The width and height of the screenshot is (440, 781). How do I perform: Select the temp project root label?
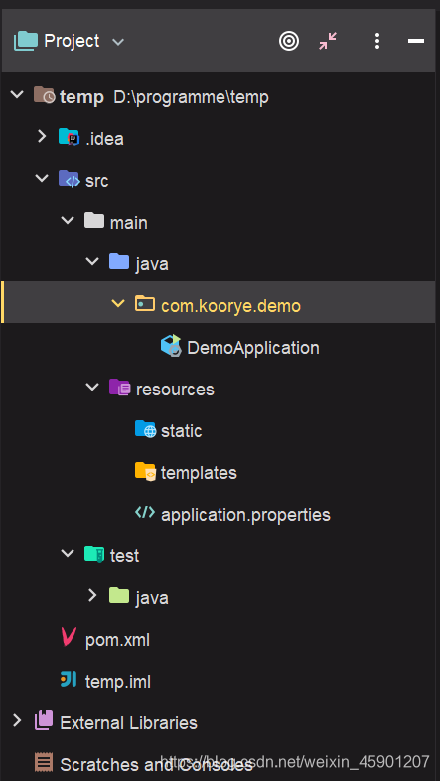81,97
